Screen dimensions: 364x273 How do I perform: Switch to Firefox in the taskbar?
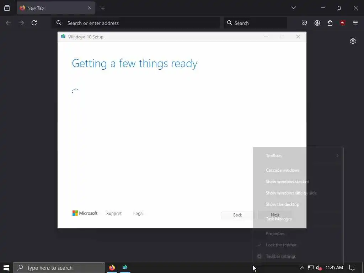coord(112,268)
